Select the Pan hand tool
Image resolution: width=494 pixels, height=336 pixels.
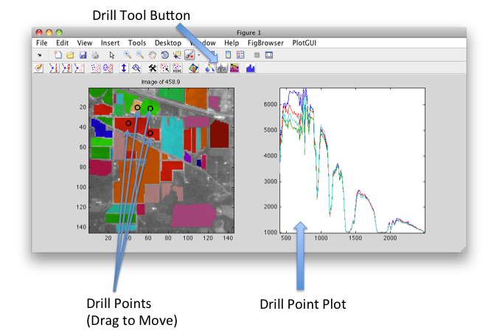click(152, 55)
